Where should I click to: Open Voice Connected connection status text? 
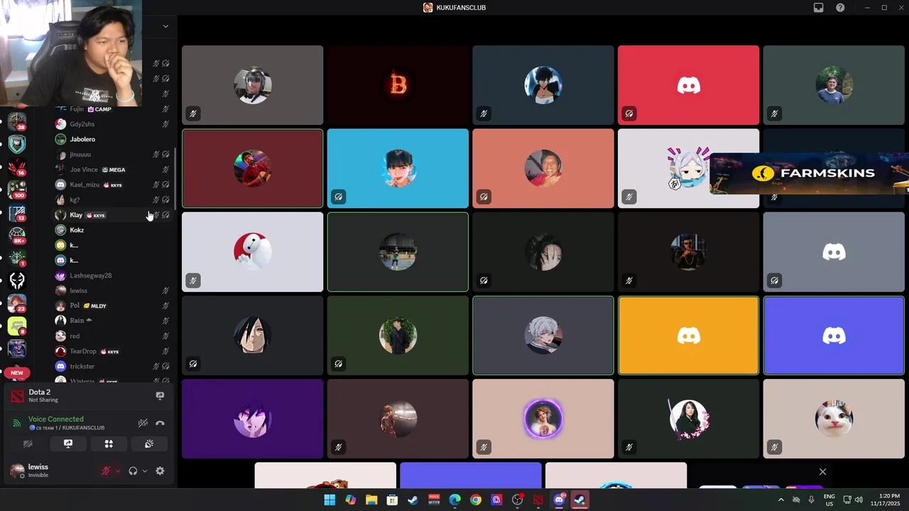(x=56, y=419)
